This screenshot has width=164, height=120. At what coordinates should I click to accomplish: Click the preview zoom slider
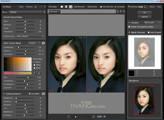[81, 117]
